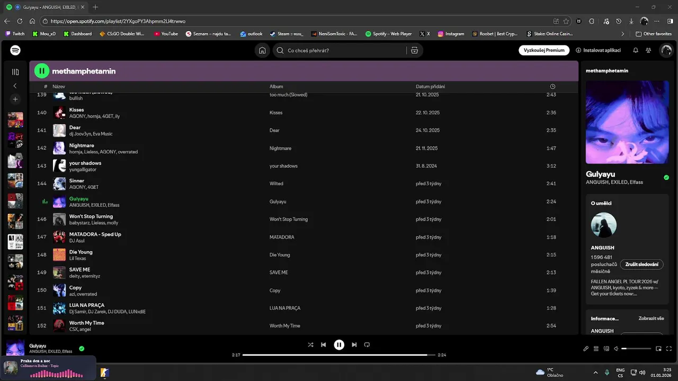
Task: Enter full screen player mode
Action: point(668,349)
